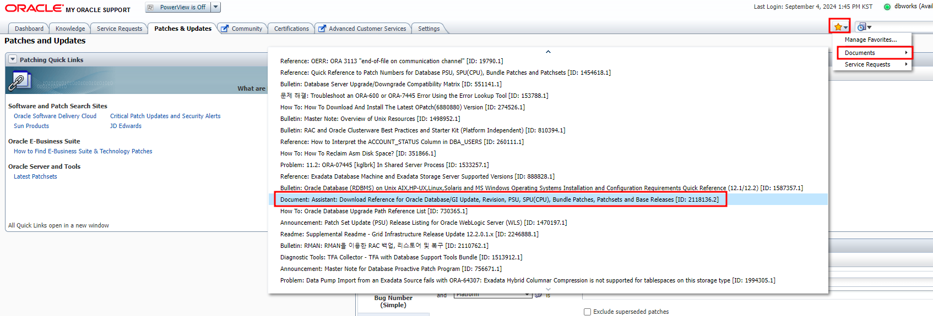Screen dimensions: 933x316
Task: Open Oracle Database Installation Requirements Quick Reference bulletin
Action: coord(541,188)
